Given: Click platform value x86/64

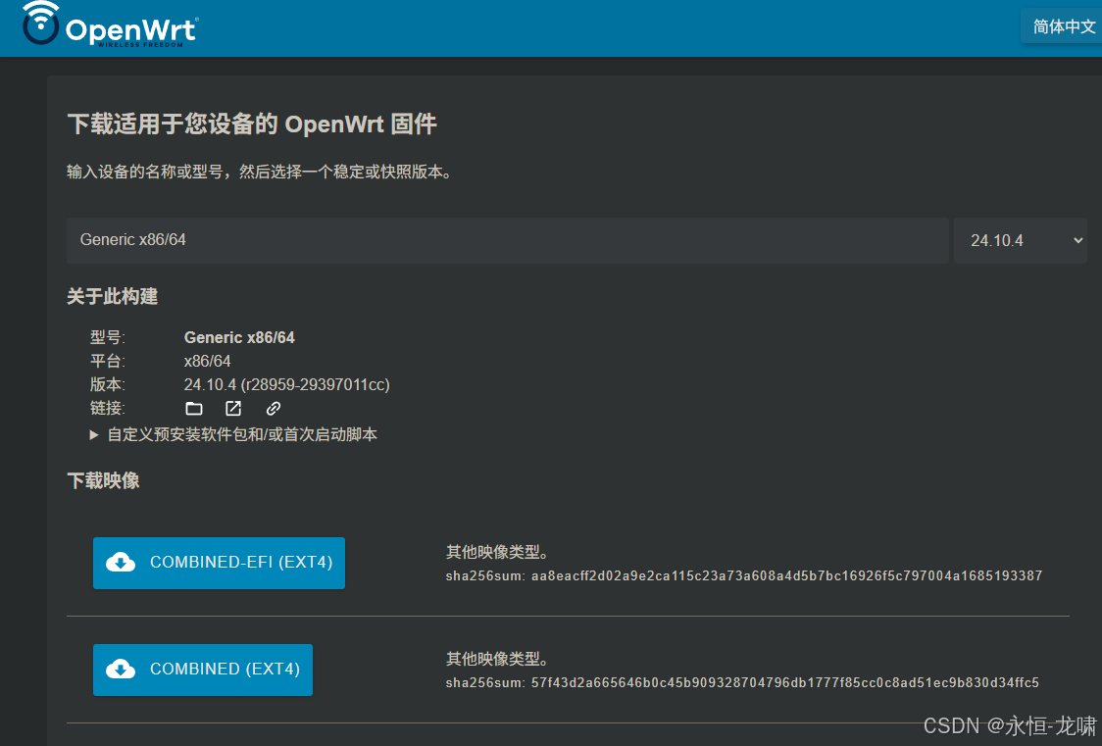Looking at the screenshot, I should 207,361.
